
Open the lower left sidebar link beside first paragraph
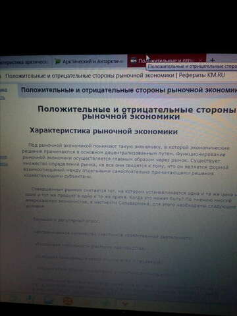click(x=4, y=164)
